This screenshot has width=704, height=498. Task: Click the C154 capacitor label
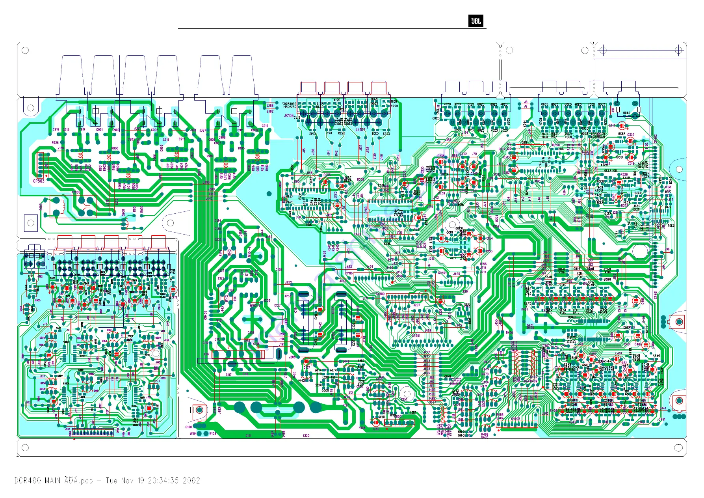pos(489,238)
